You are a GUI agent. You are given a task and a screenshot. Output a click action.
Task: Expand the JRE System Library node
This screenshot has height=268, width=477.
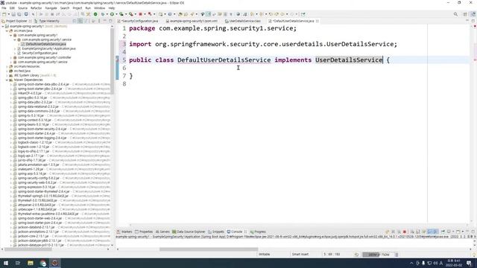click(x=7, y=75)
